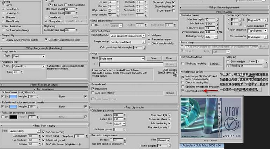Check Don't render final image

coord(3,30)
